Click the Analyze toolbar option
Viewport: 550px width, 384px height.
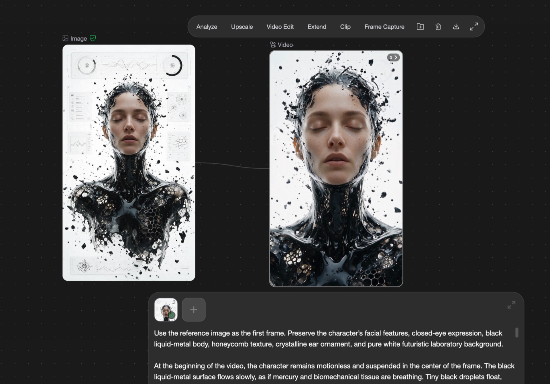pyautogui.click(x=207, y=27)
